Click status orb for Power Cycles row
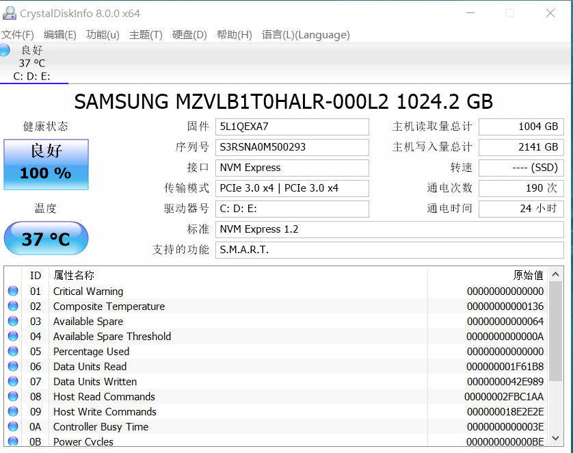 [x=13, y=441]
